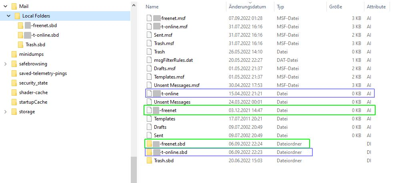This screenshot has width=402, height=183.
Task: Click the startupCache folder icon
Action: 14,102
